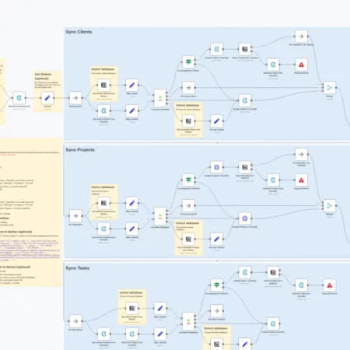Select Map values node after Notion Projects node

click(x=132, y=203)
